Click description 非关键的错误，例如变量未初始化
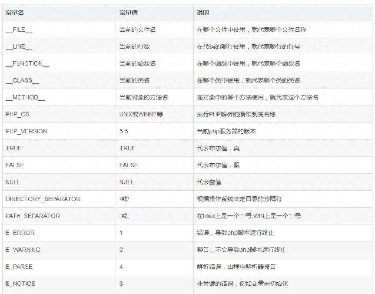The width and height of the screenshot is (375, 294). [242, 284]
